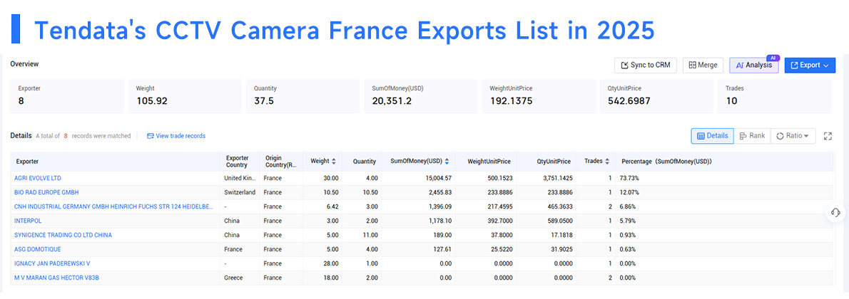Click the WeightUnitPrice column header
The width and height of the screenshot is (849, 299).
pyautogui.click(x=487, y=161)
